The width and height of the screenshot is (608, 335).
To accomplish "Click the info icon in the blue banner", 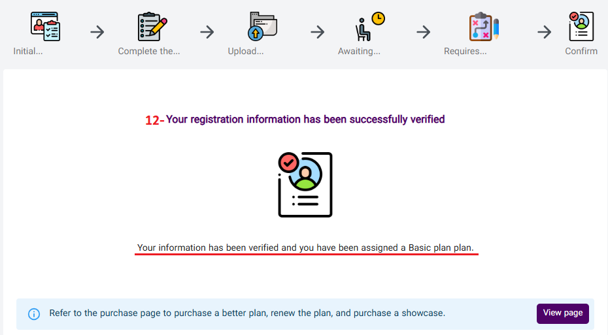I will pyautogui.click(x=34, y=314).
